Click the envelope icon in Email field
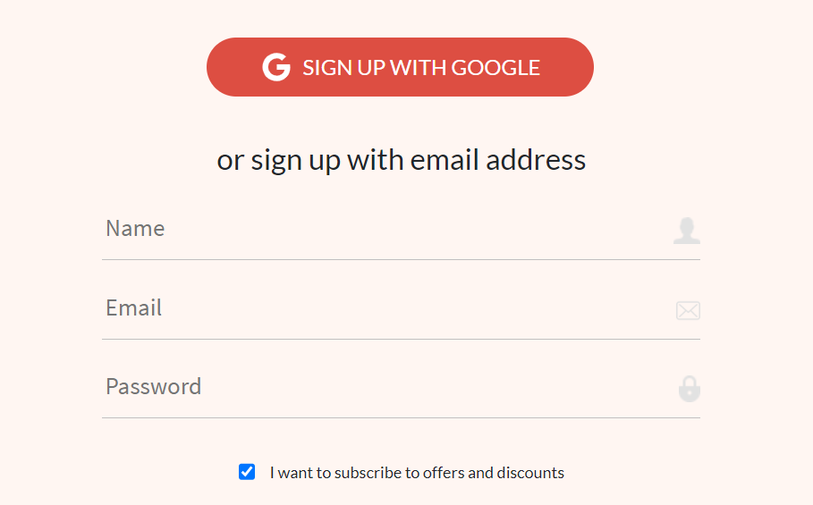Image resolution: width=813 pixels, height=505 pixels. click(688, 310)
